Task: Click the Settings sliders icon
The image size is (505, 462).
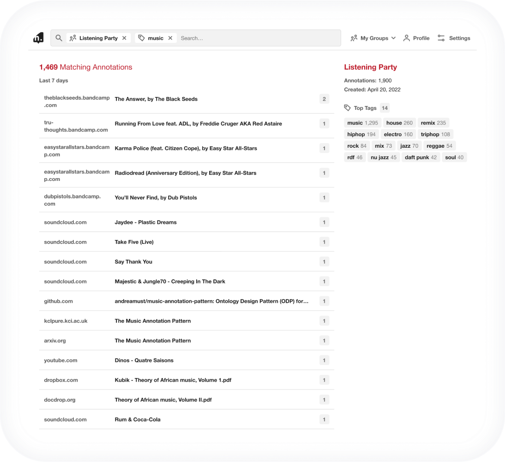Action: pyautogui.click(x=441, y=38)
